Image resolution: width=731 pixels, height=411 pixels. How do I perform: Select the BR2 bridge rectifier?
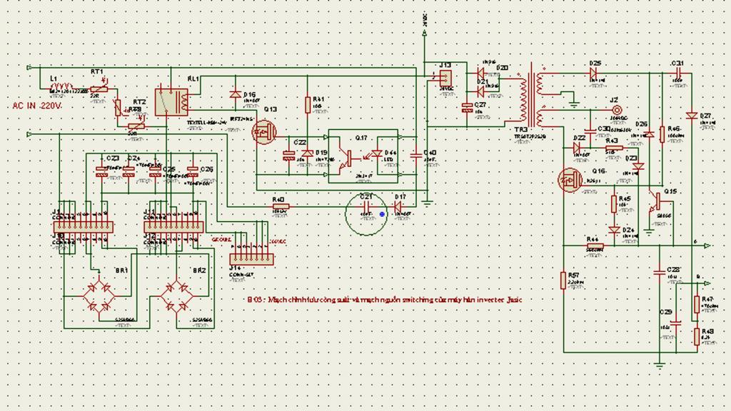click(177, 296)
